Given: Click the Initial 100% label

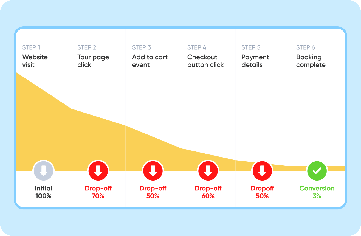Looking at the screenshot, I should [43, 192].
